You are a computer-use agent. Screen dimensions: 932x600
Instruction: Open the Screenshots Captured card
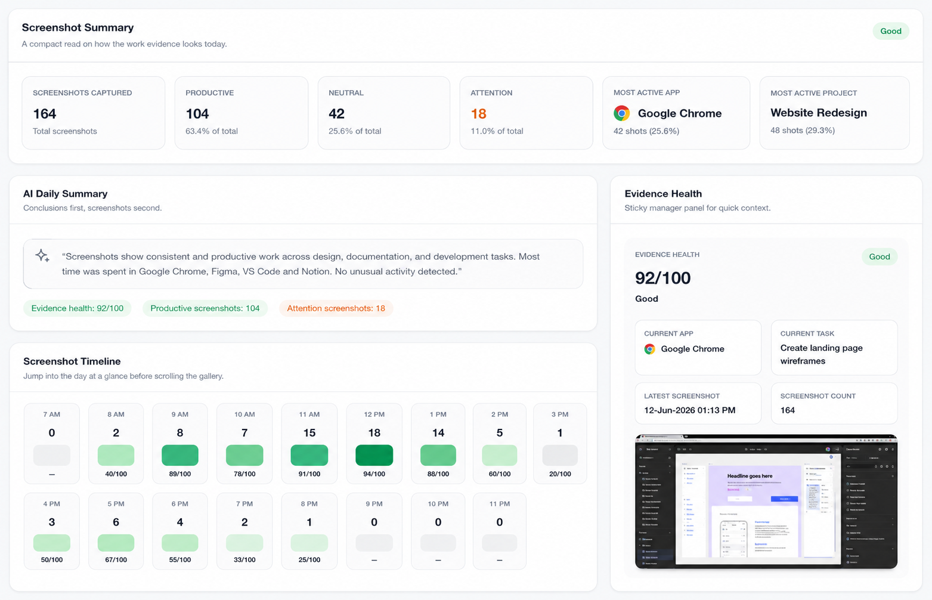94,113
